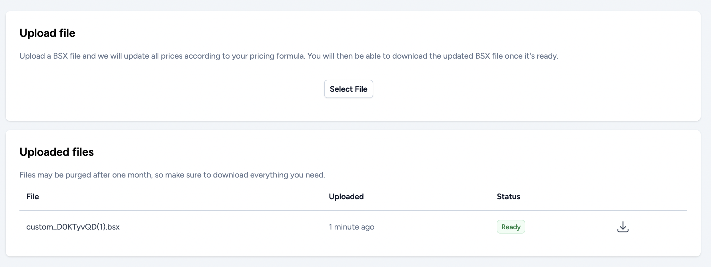
Task: Click the Select File button
Action: coord(348,89)
